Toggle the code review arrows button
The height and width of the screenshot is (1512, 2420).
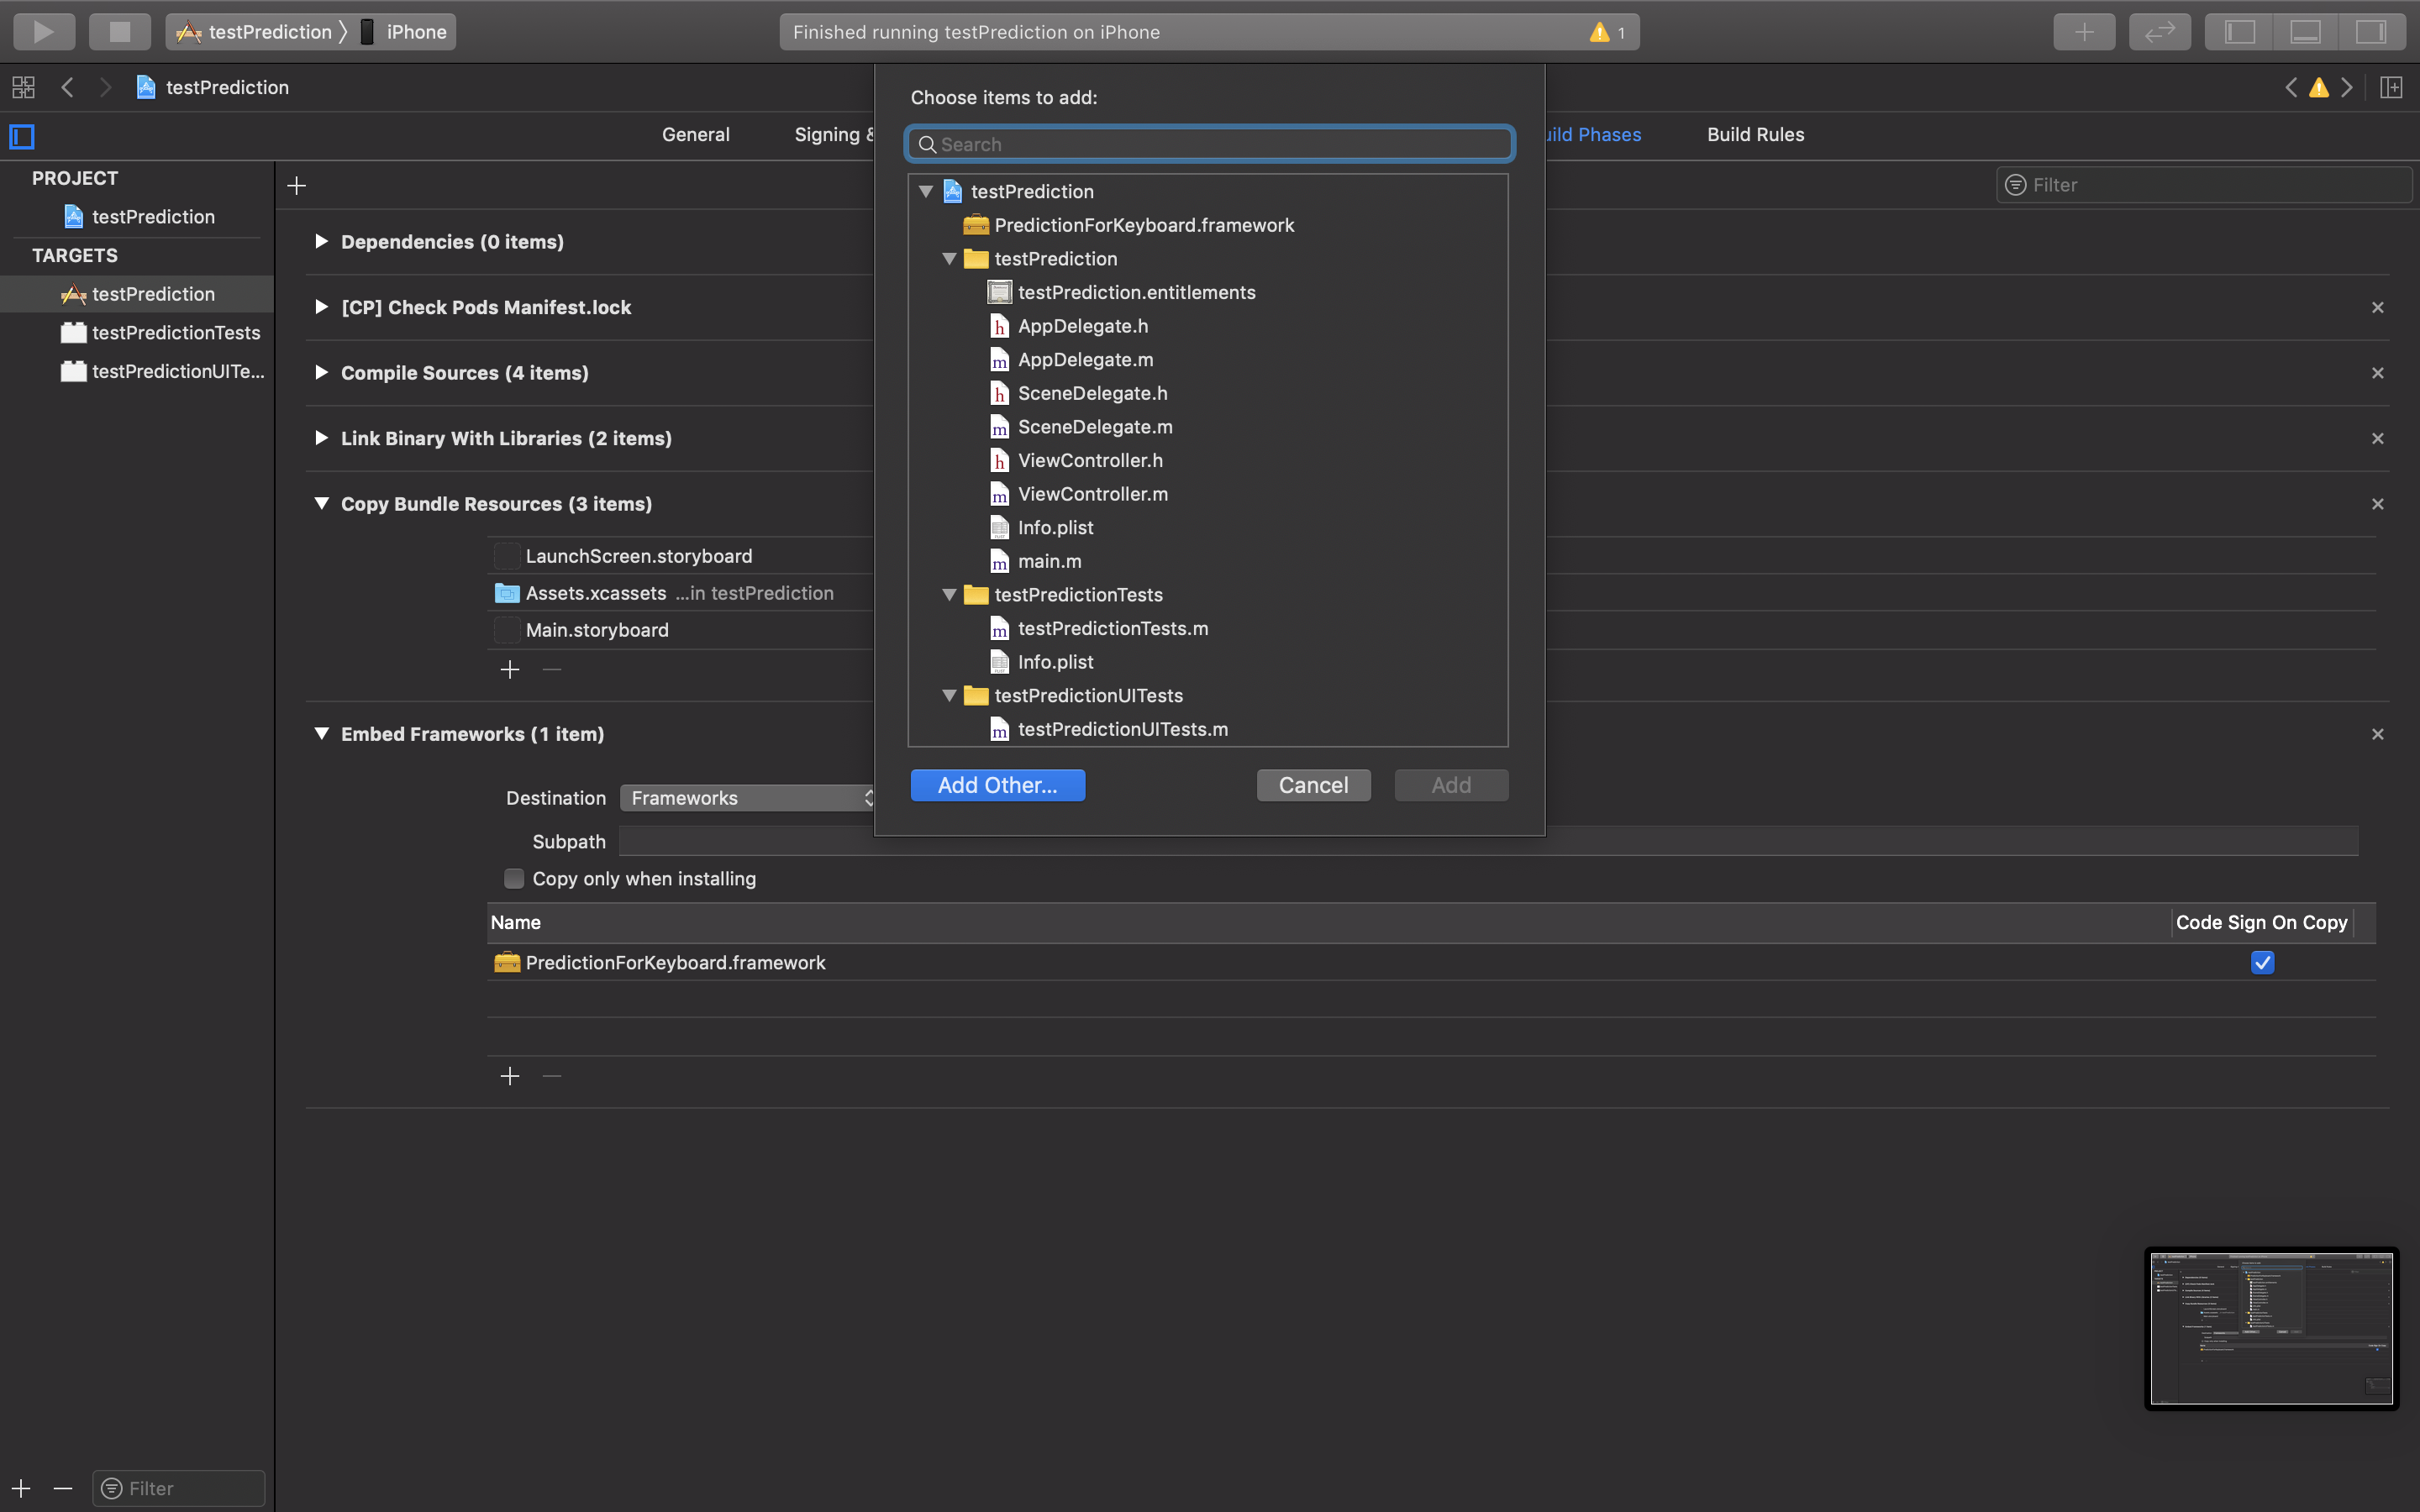coord(2160,32)
